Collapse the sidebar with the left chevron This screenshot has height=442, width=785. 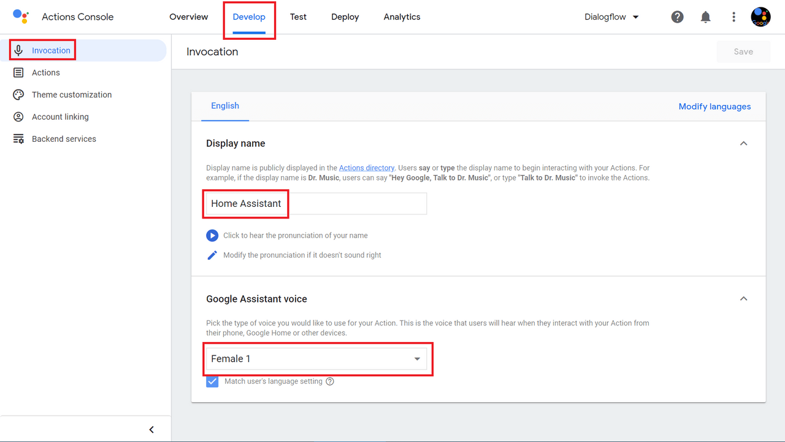[x=151, y=430]
